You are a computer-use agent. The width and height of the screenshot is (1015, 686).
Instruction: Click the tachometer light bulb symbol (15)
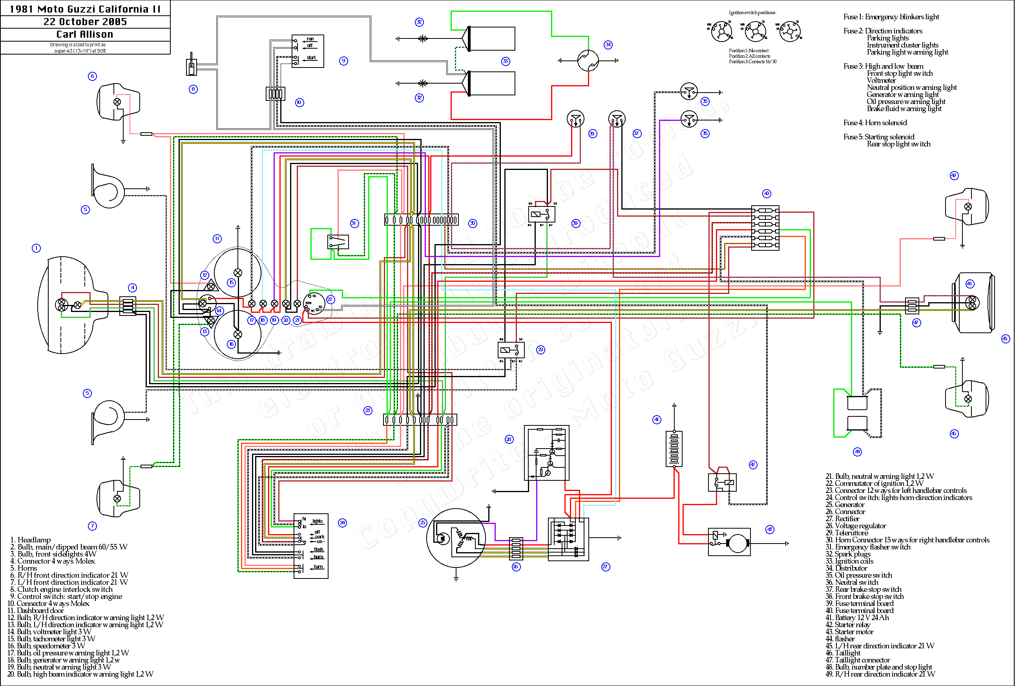click(x=237, y=272)
